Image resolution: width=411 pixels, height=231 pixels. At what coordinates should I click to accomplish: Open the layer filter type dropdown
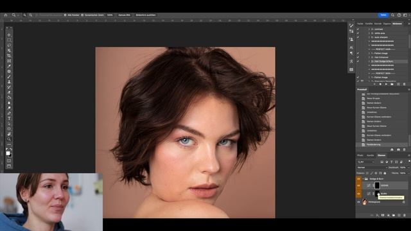[x=367, y=162]
